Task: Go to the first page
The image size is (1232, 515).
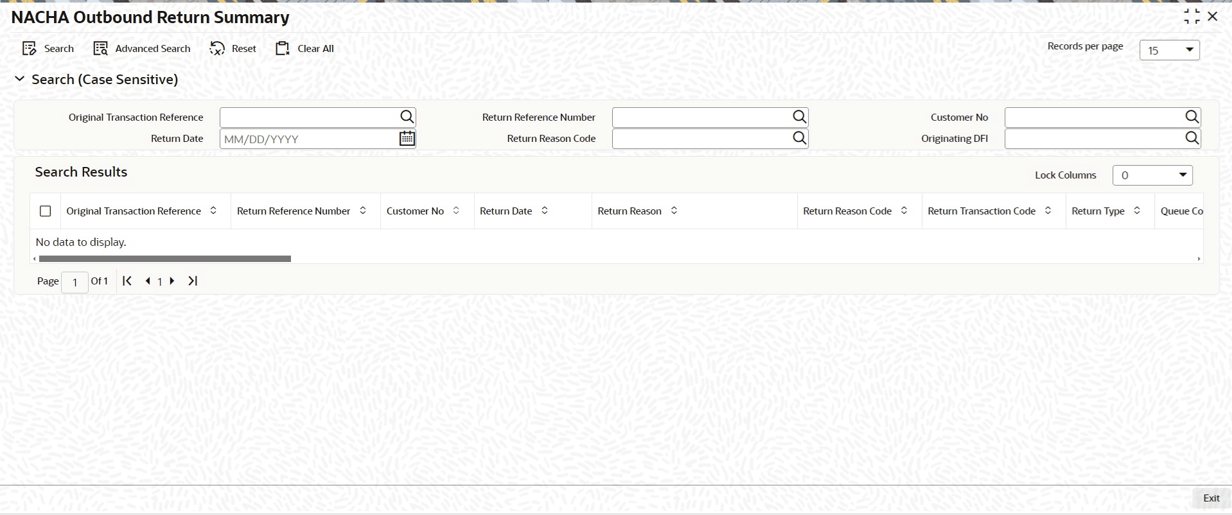Action: click(127, 281)
